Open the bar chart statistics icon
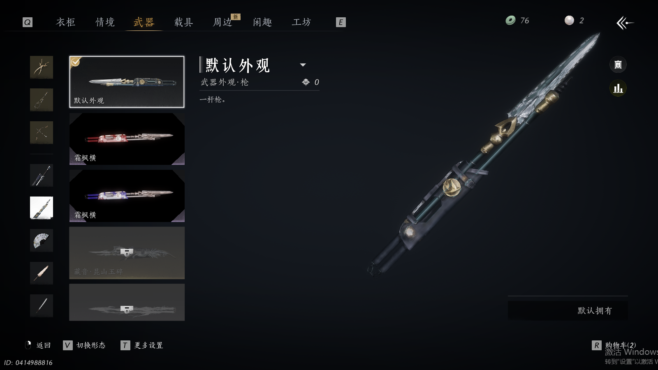 (618, 88)
